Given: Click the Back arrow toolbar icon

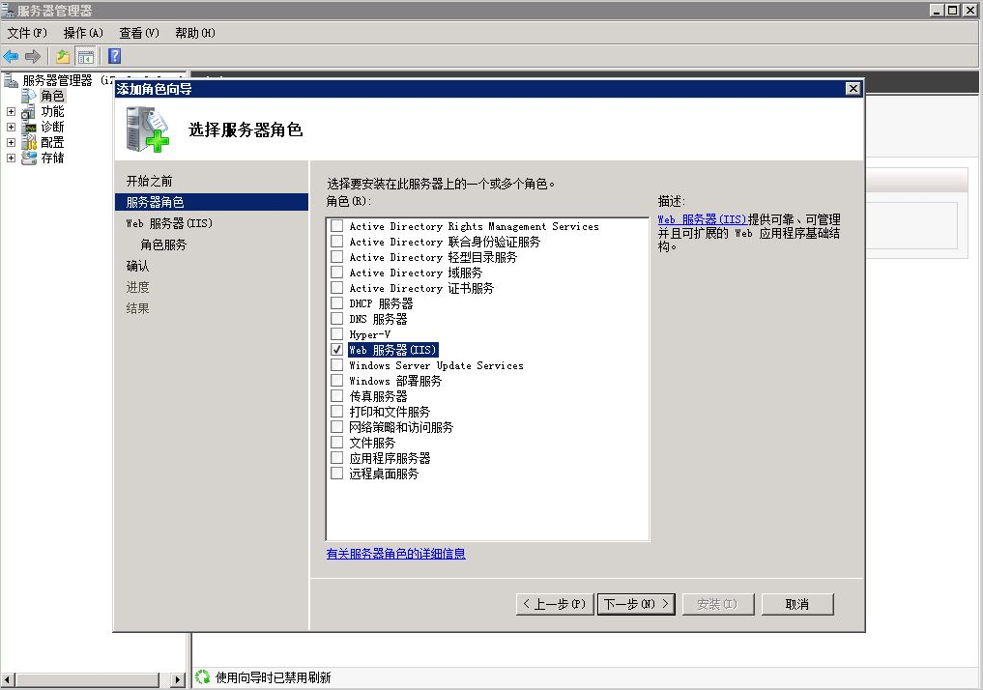Looking at the screenshot, I should point(12,56).
